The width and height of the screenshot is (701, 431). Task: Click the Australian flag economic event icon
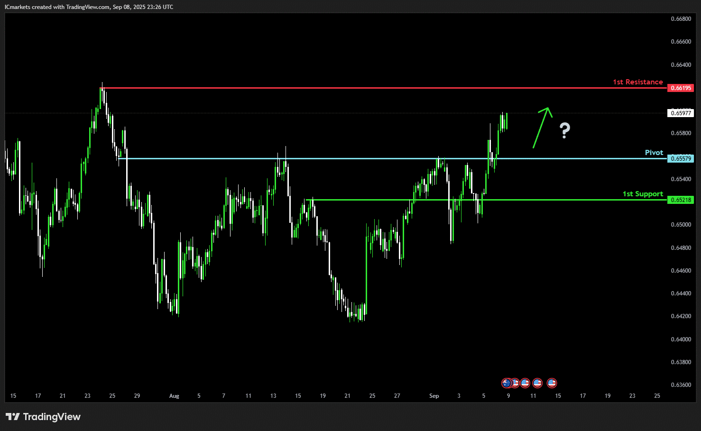click(507, 383)
